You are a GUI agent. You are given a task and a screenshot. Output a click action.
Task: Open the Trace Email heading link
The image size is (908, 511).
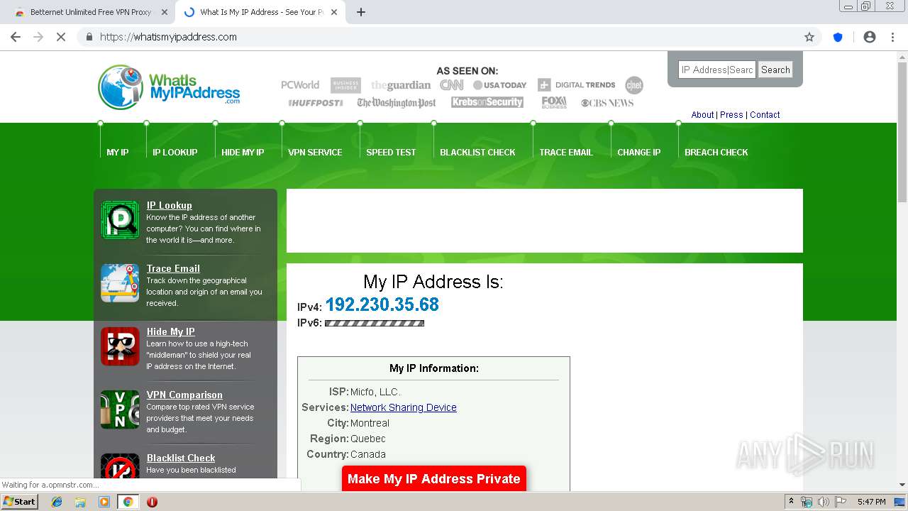point(173,268)
